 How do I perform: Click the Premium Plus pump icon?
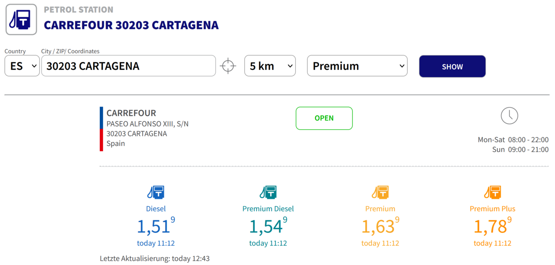click(492, 192)
